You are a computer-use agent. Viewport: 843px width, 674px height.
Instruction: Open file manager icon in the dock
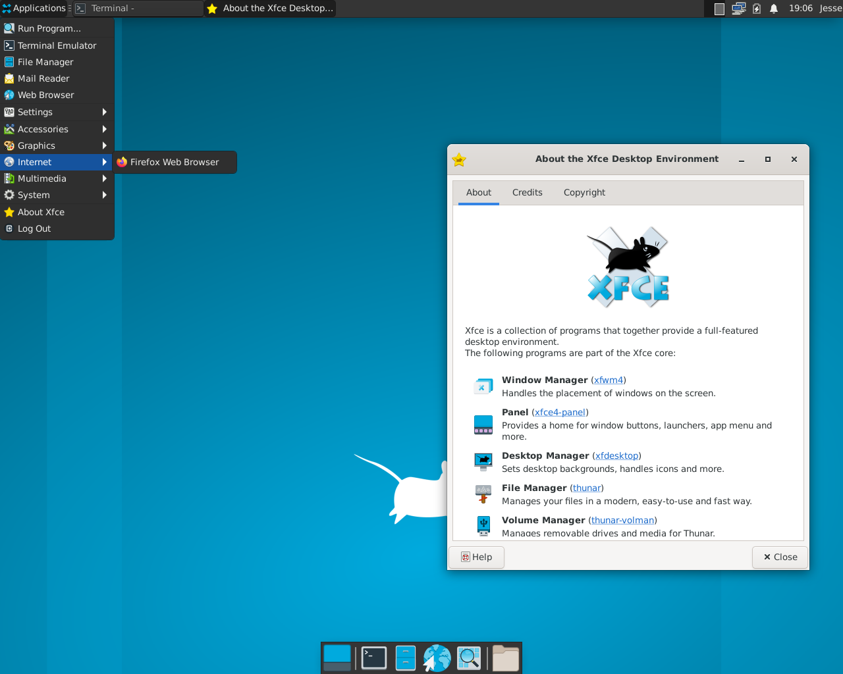(406, 658)
